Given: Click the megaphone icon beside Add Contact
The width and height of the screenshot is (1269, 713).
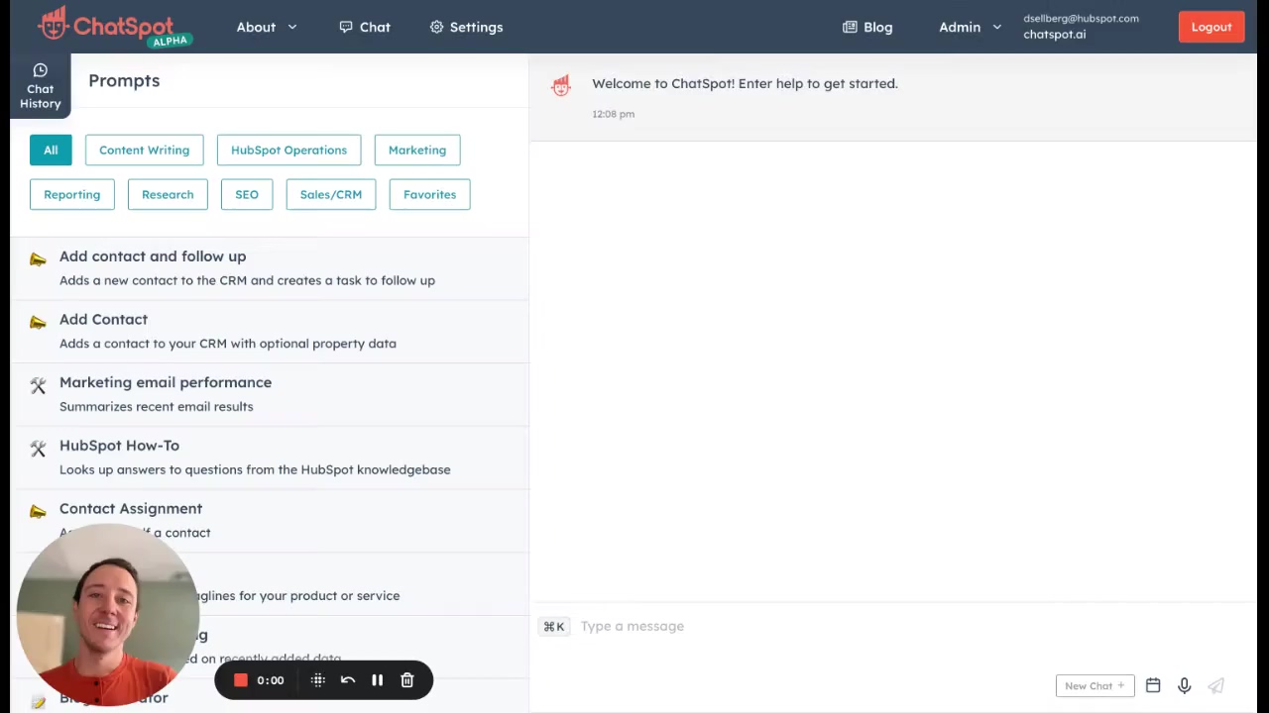Looking at the screenshot, I should [38, 322].
